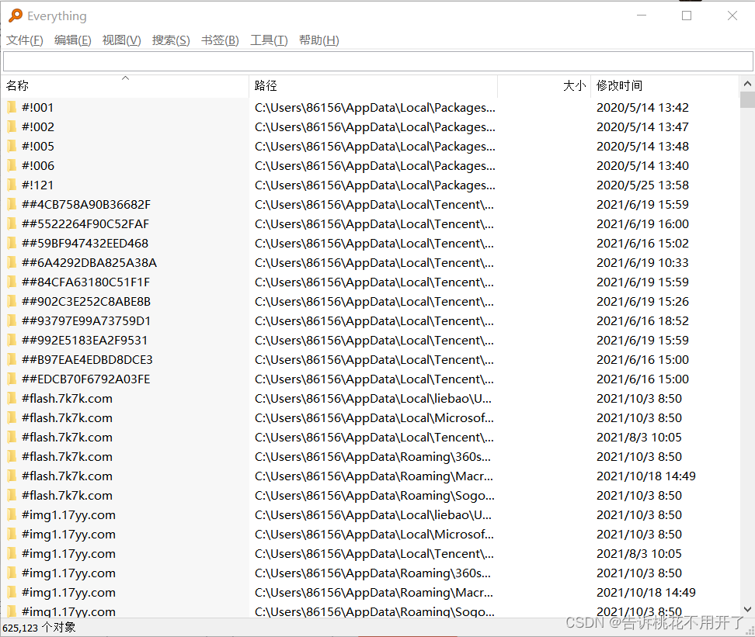Click folder icon of #!121
This screenshot has height=637, width=755.
point(12,185)
